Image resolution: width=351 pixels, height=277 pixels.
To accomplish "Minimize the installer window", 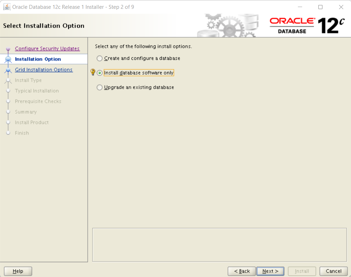I will click(x=300, y=7).
